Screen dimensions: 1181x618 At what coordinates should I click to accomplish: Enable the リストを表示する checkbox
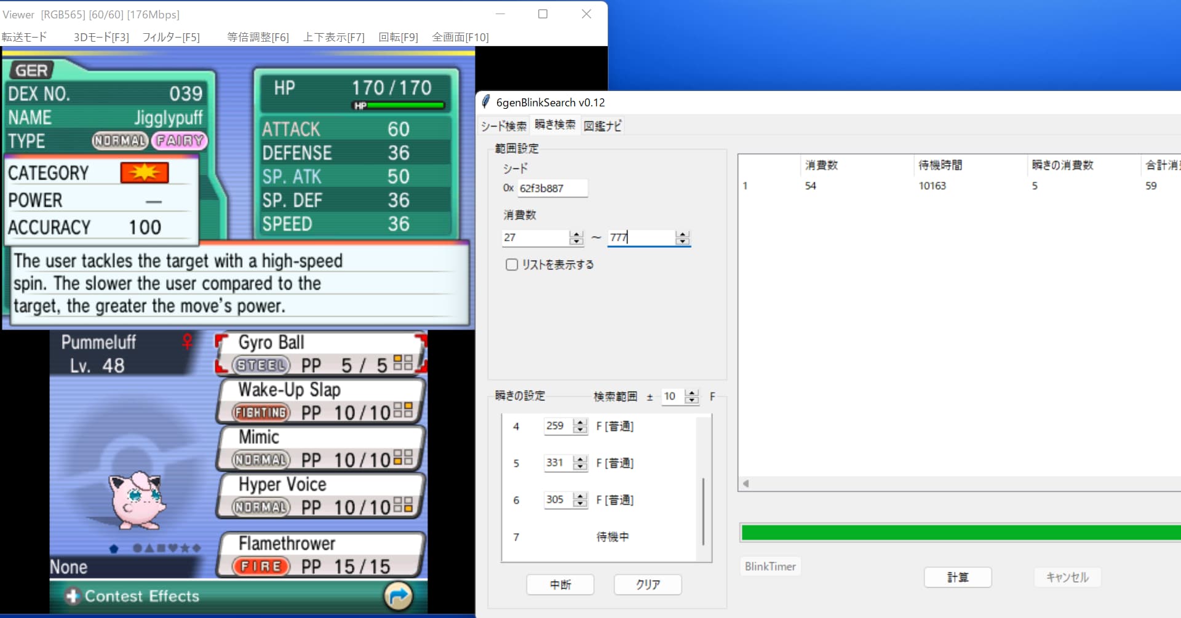[512, 264]
